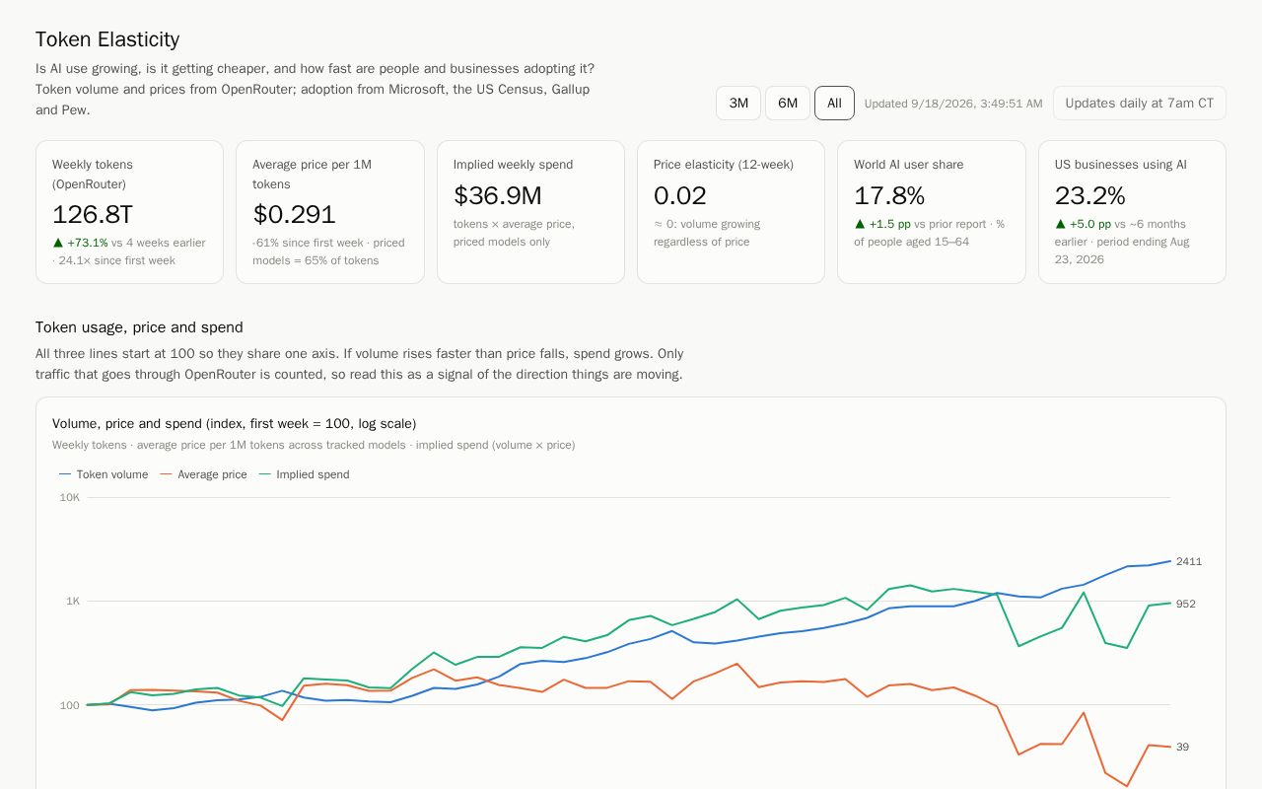Click the "$0.291" average price value
Screen dimensions: 1262x789
click(294, 214)
